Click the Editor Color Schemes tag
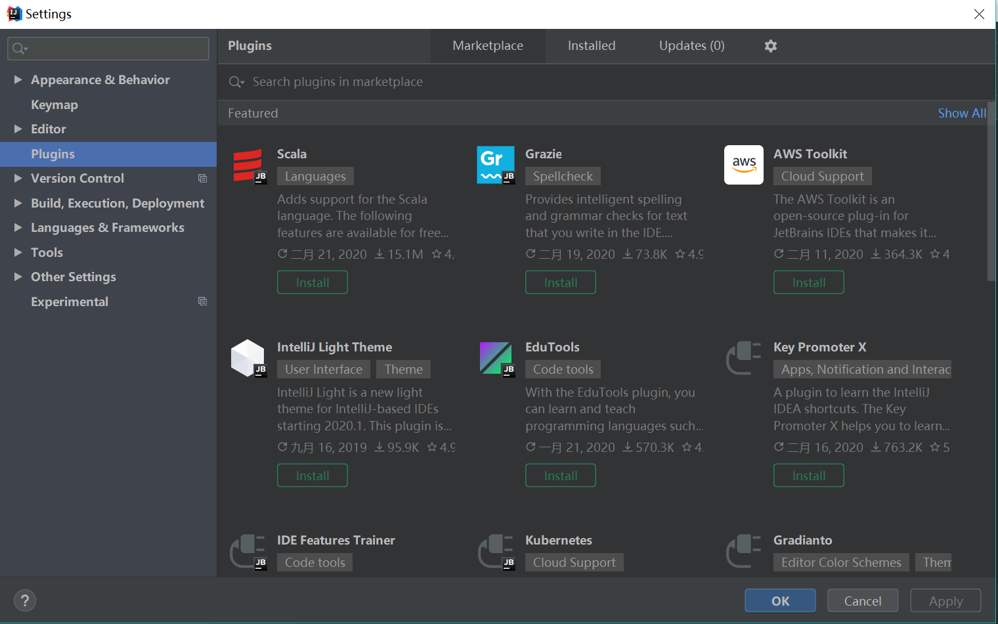 (x=841, y=562)
